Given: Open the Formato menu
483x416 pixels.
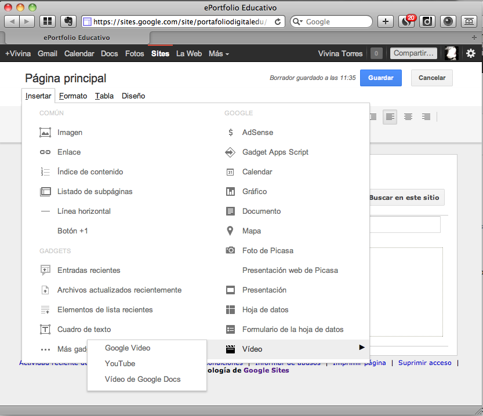Looking at the screenshot, I should coord(73,96).
